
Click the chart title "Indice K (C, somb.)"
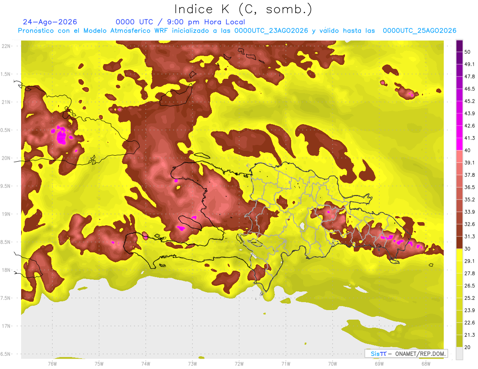point(243,9)
